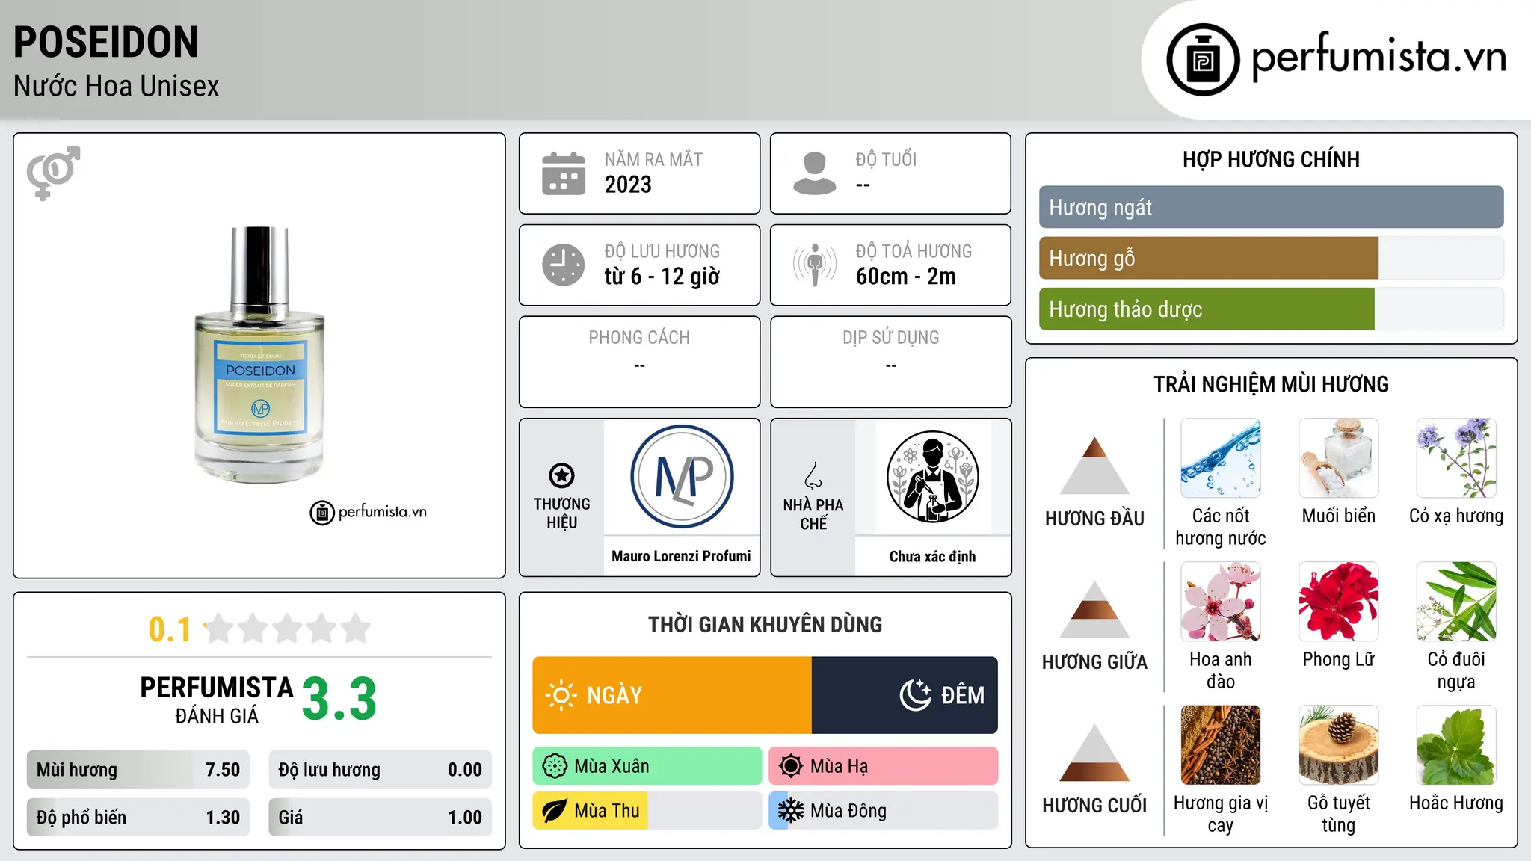Click the Độ phổ biến 1.30 score bar
This screenshot has height=861, width=1531.
(x=138, y=818)
